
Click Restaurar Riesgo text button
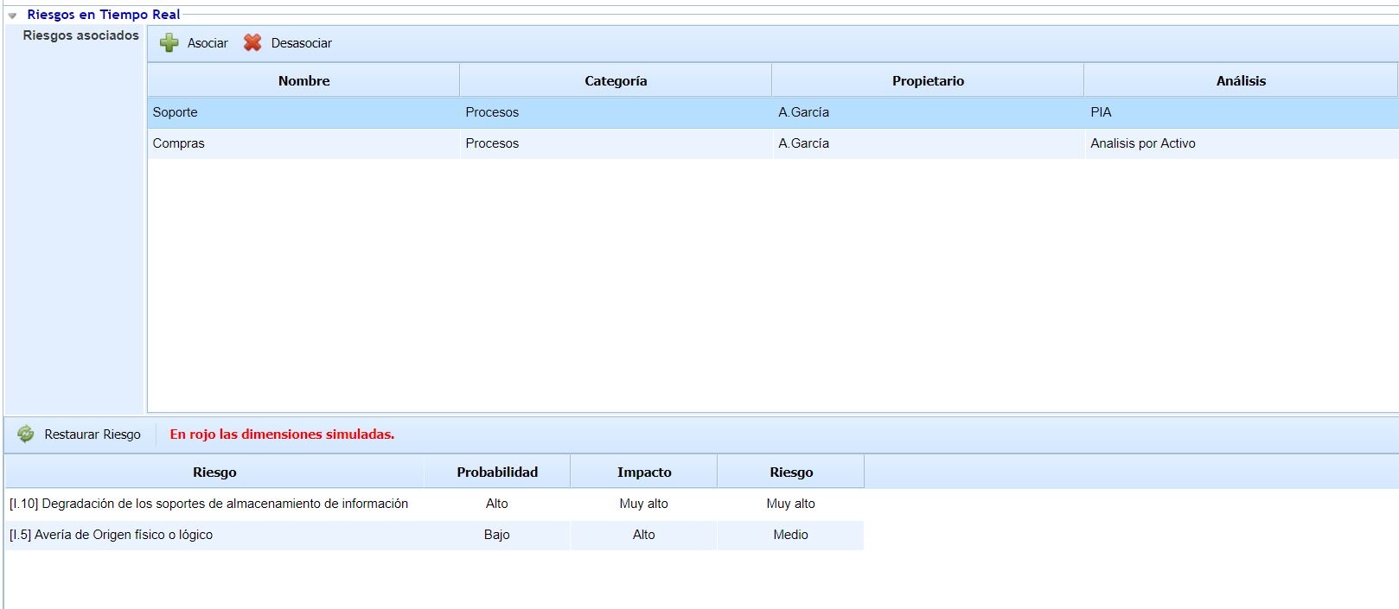point(93,435)
